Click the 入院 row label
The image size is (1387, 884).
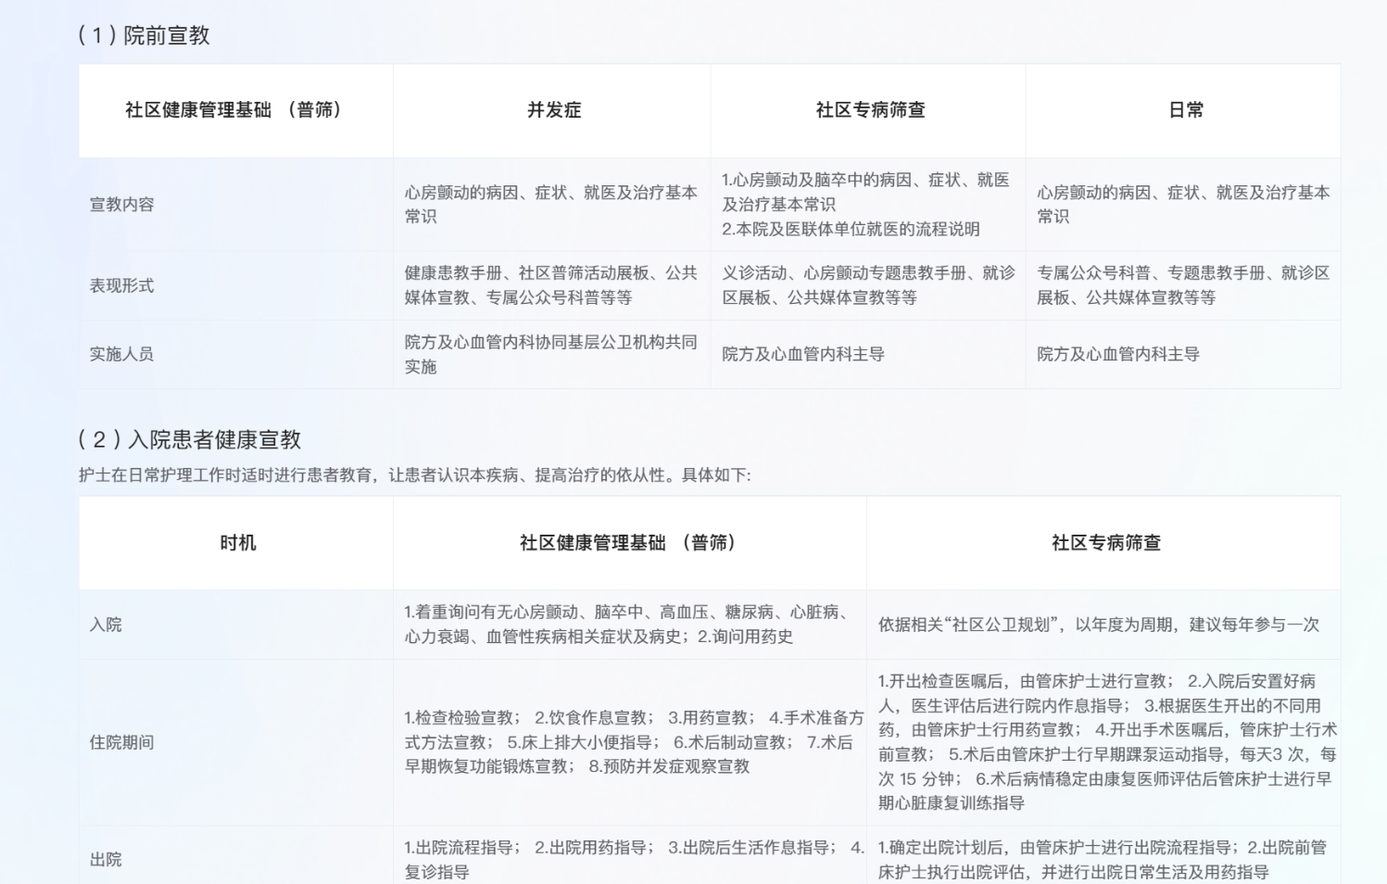coord(106,625)
